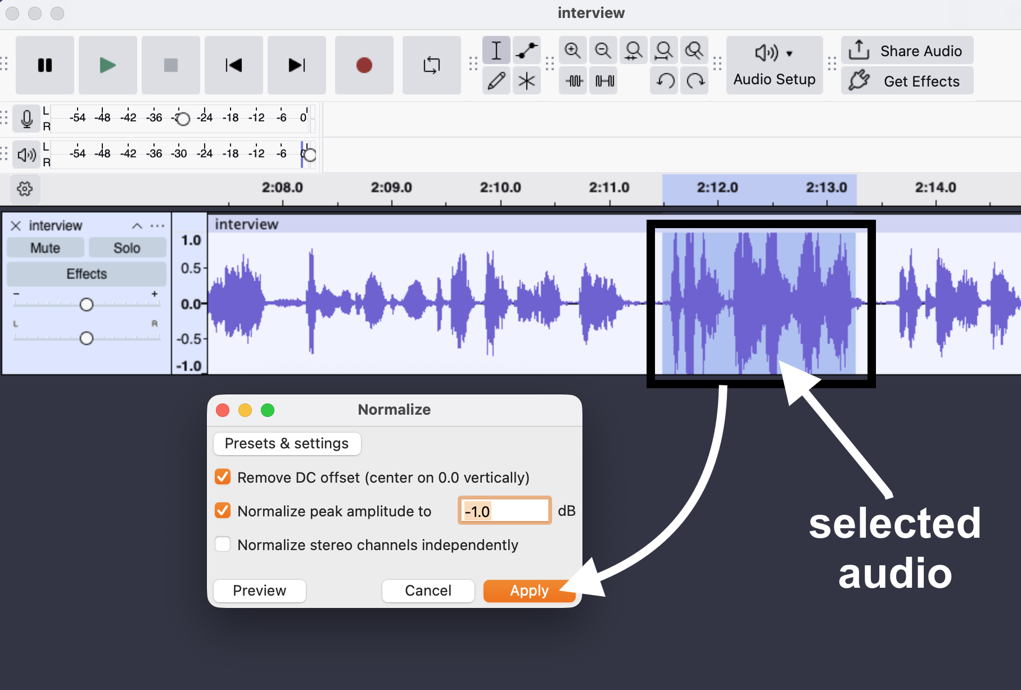This screenshot has height=690, width=1021.
Task: Solo the interview track
Action: [127, 248]
